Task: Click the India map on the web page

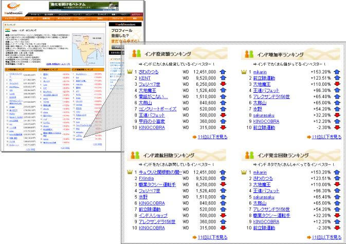Action: point(88,49)
